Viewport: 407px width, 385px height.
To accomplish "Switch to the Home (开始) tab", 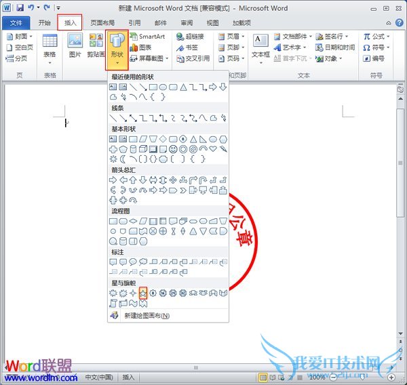I will tap(44, 23).
